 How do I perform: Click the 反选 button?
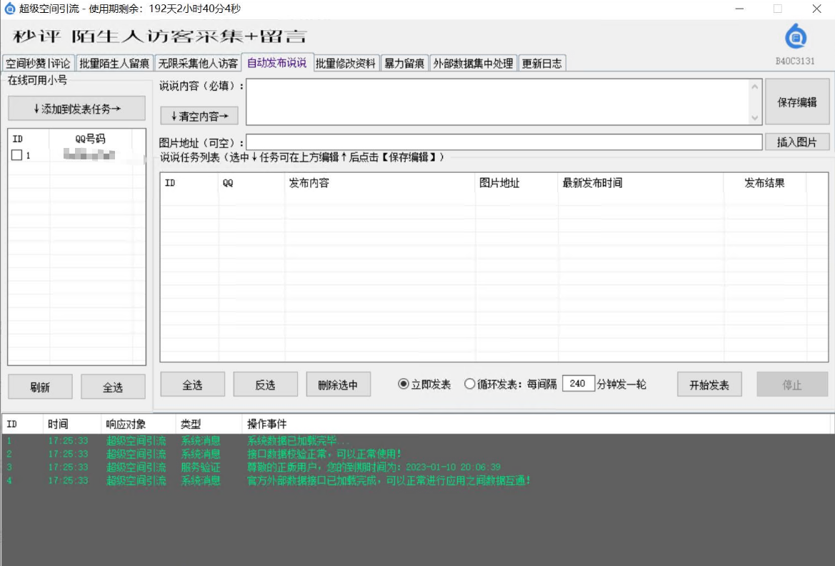(265, 384)
